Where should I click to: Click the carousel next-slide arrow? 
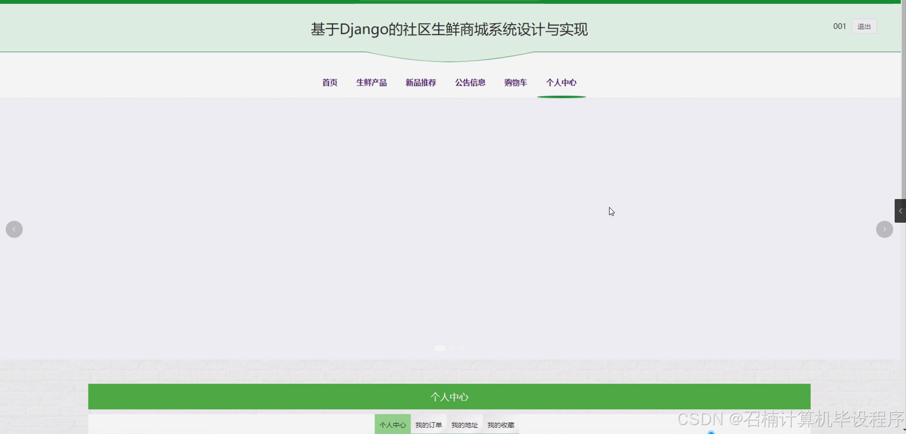pyautogui.click(x=885, y=229)
